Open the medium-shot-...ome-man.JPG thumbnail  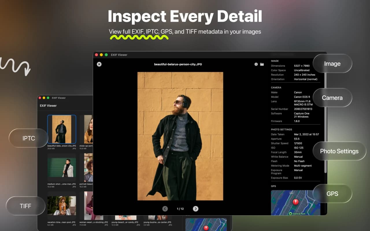click(62, 167)
